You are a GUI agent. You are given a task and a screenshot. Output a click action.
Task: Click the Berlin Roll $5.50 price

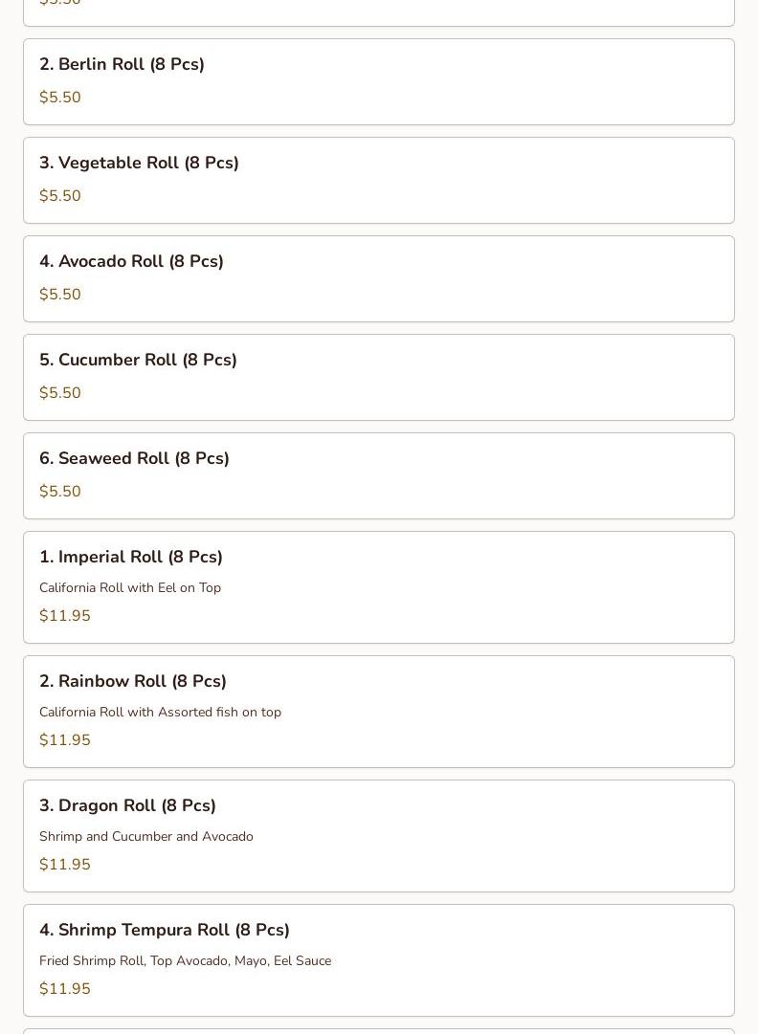[x=60, y=98]
